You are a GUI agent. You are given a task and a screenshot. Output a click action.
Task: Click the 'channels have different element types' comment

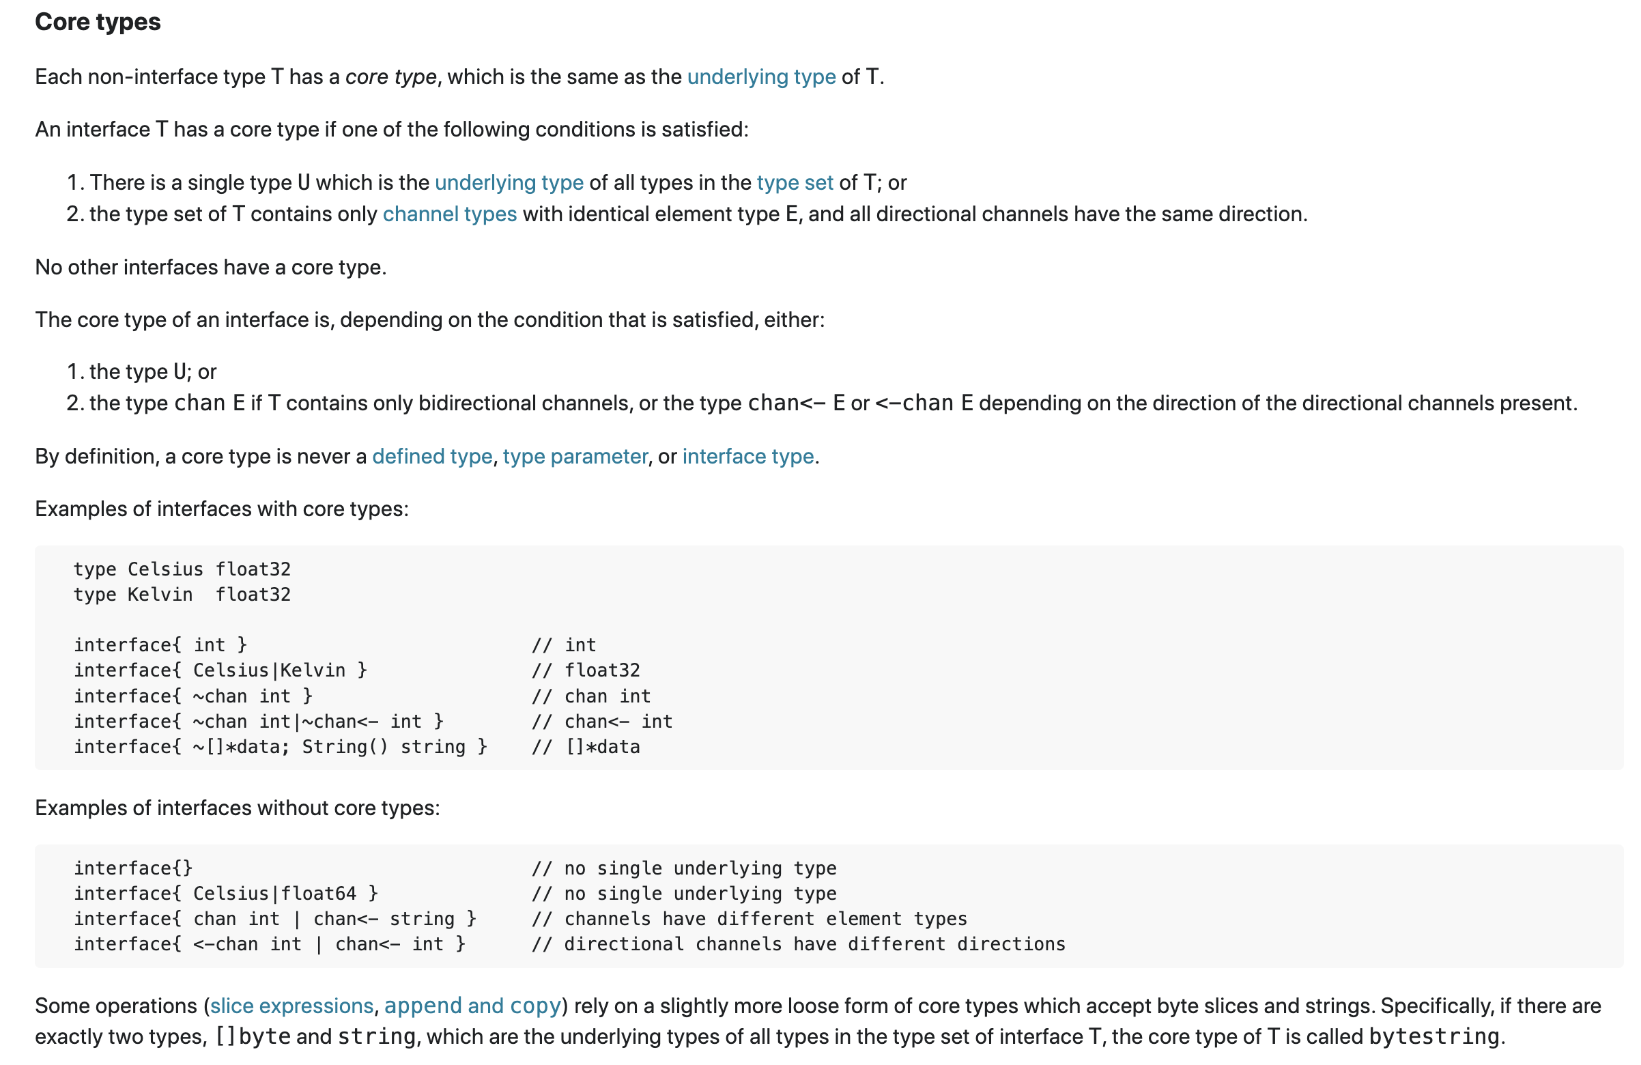(x=750, y=920)
